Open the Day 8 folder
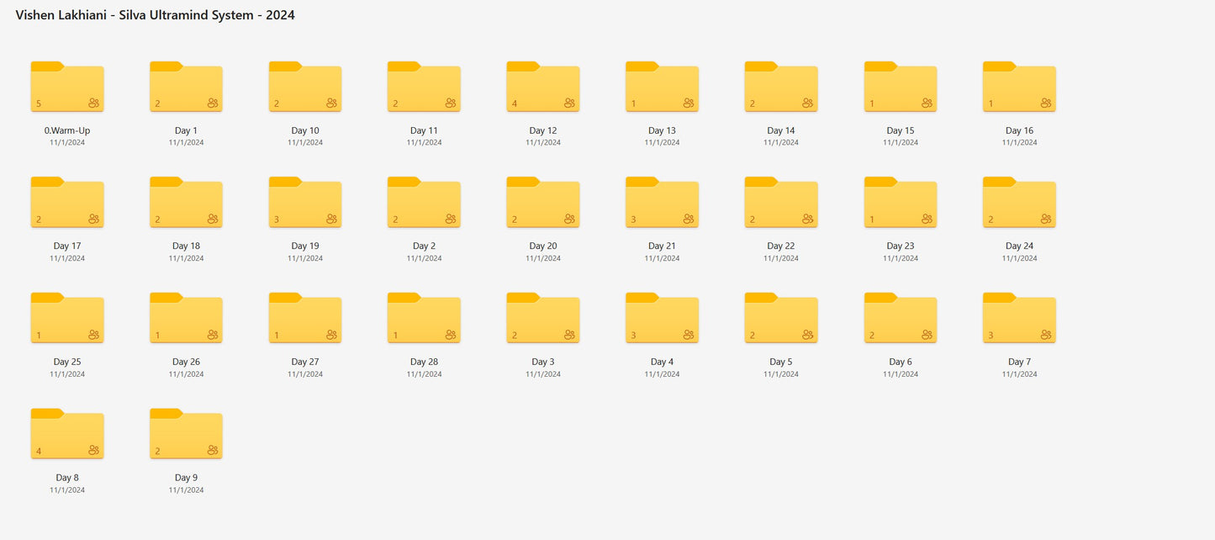The height and width of the screenshot is (540, 1215). [x=67, y=434]
